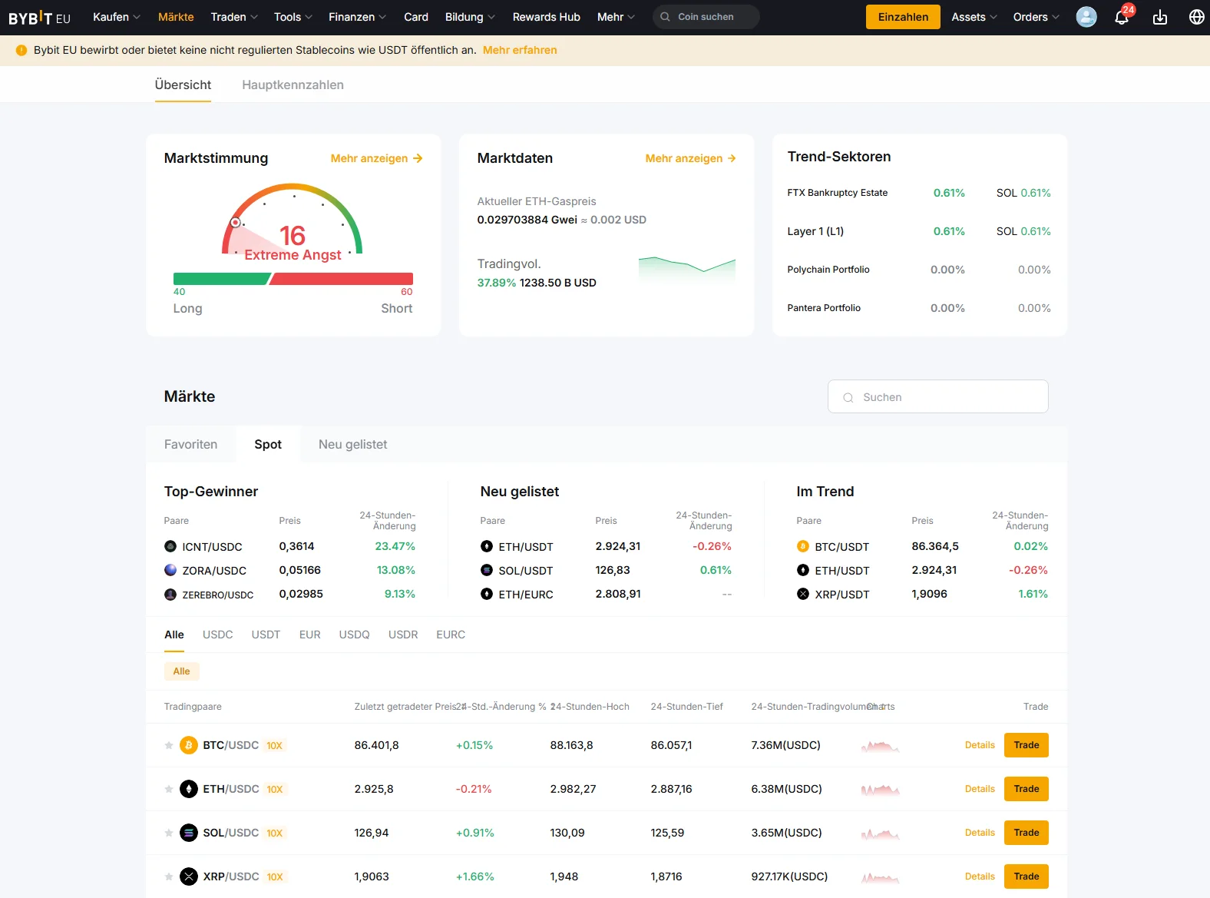
Task: Show more Marktstimmung details
Action: coord(377,158)
